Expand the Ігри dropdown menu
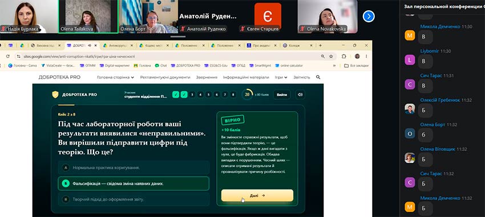The image size is (485, 217). (x=281, y=77)
